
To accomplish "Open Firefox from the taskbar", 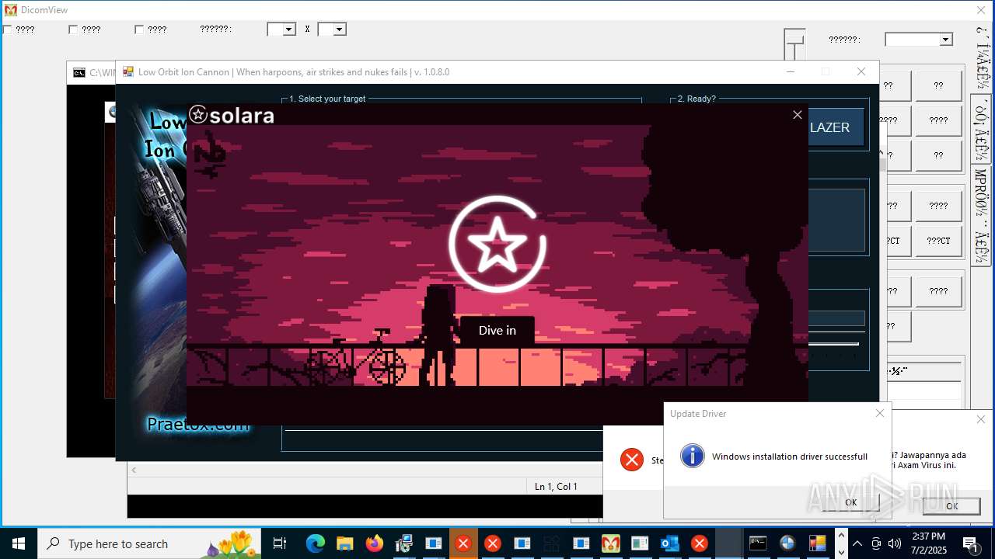I will [x=375, y=543].
